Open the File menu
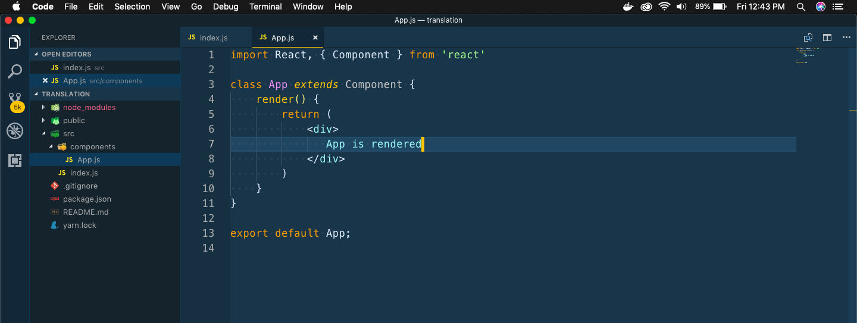The image size is (857, 323). point(71,7)
